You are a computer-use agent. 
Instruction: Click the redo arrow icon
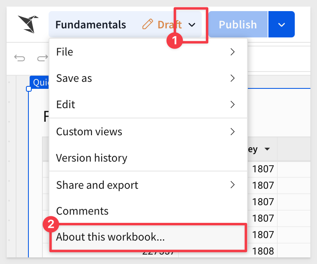tap(42, 58)
